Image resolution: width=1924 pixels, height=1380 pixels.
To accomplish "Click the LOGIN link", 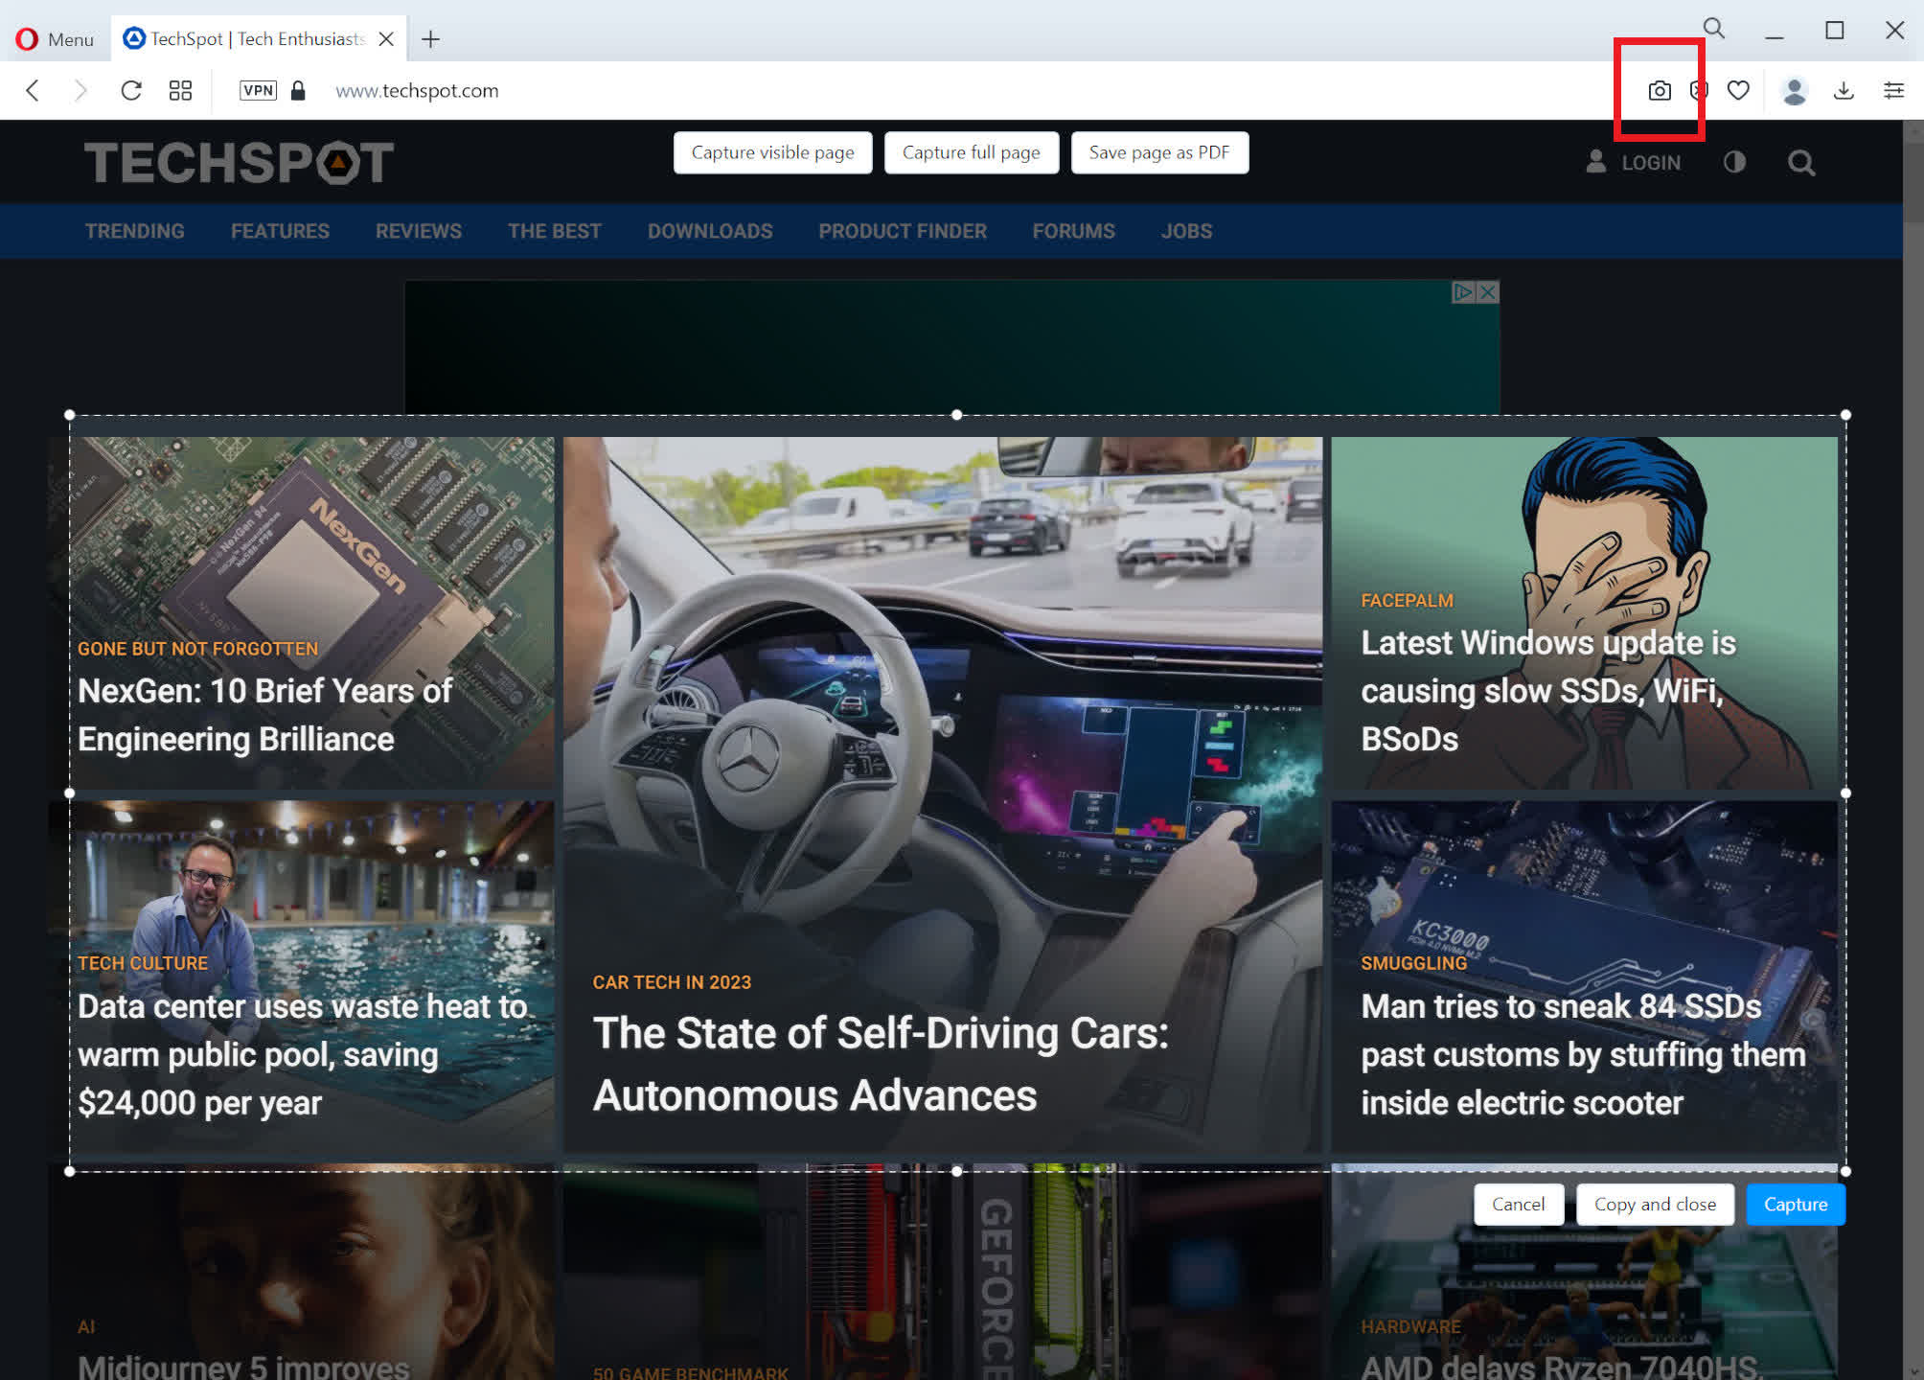I will coord(1633,162).
